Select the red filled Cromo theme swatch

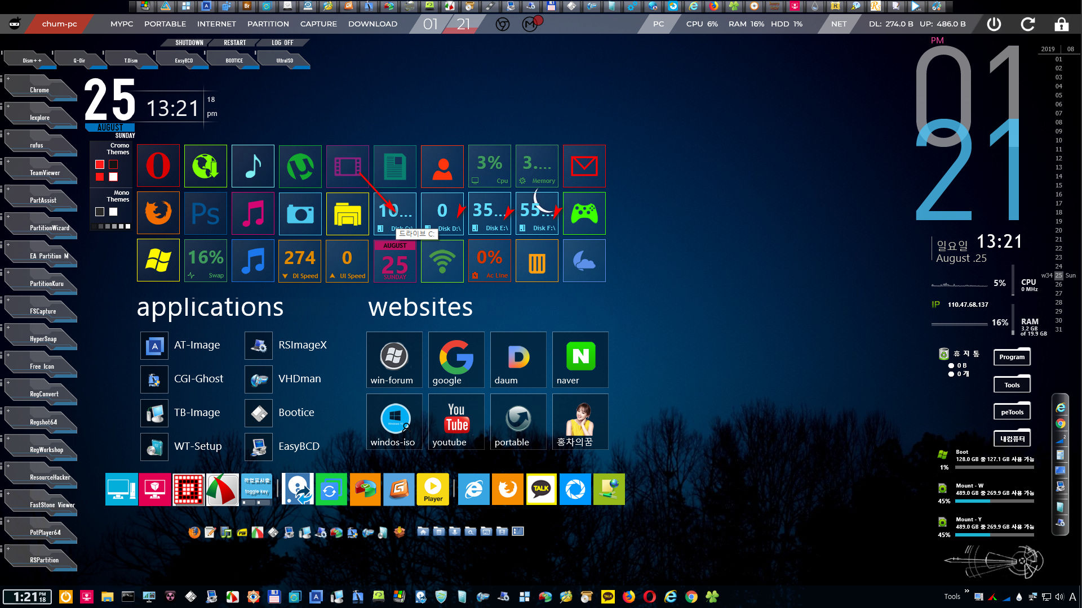point(100,177)
